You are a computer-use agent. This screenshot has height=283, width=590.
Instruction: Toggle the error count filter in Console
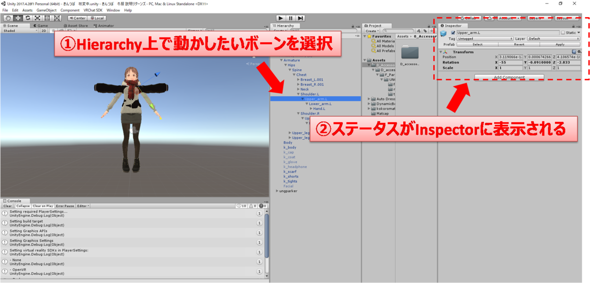(263, 206)
